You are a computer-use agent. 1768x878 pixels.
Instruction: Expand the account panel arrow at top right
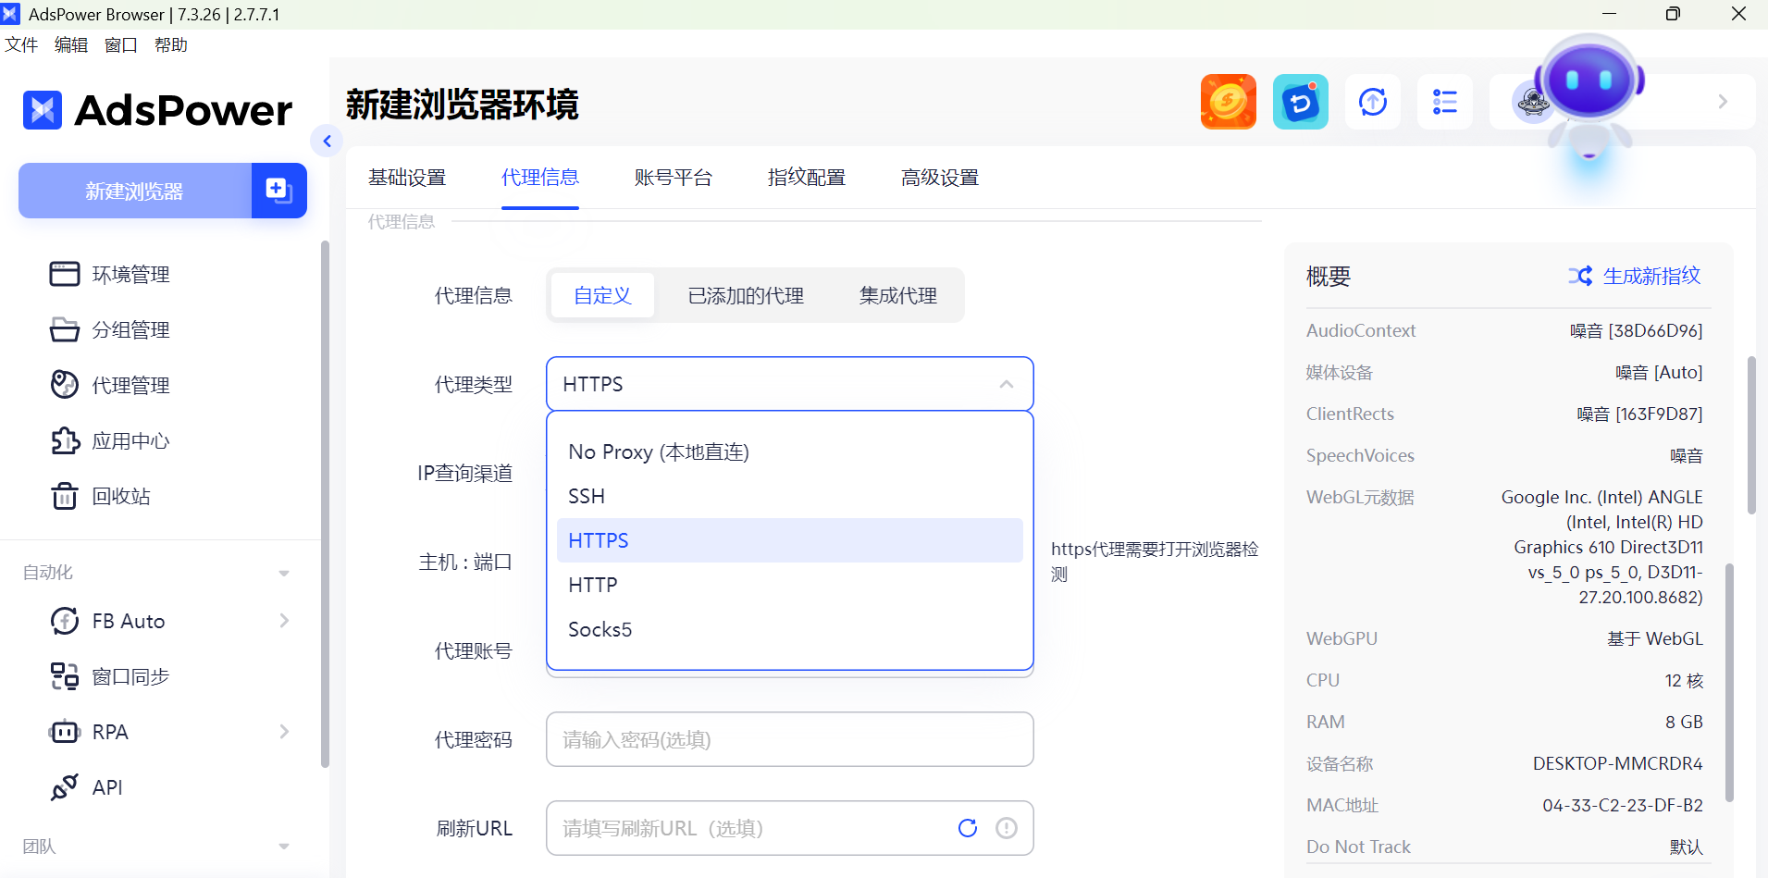[x=1723, y=102]
